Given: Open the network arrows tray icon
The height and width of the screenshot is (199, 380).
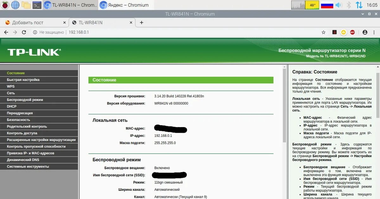Looking at the screenshot, I should (359, 5).
